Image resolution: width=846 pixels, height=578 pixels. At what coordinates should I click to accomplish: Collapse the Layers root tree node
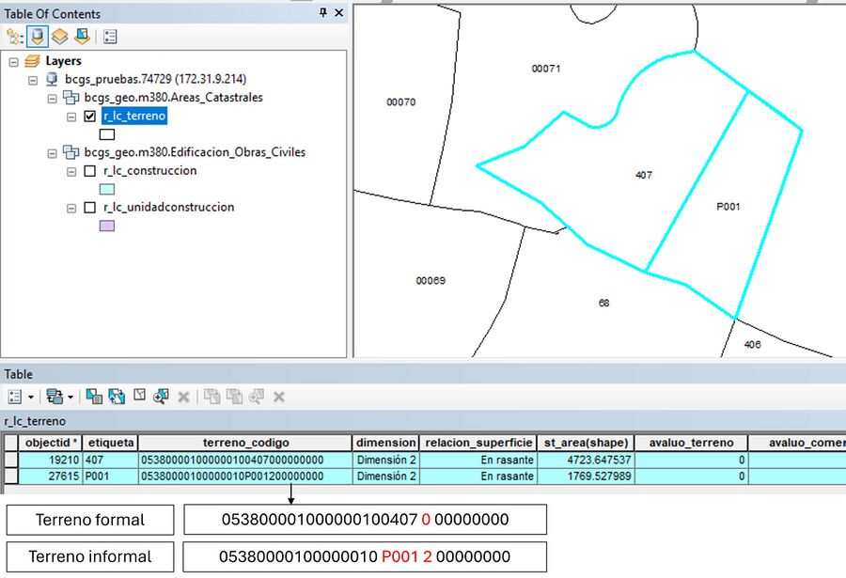[x=13, y=61]
